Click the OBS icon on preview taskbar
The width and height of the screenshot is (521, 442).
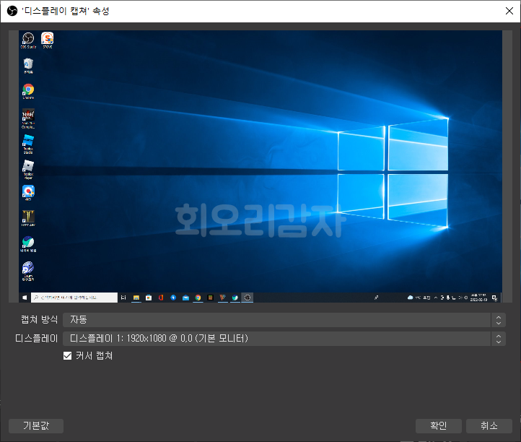pyautogui.click(x=248, y=298)
